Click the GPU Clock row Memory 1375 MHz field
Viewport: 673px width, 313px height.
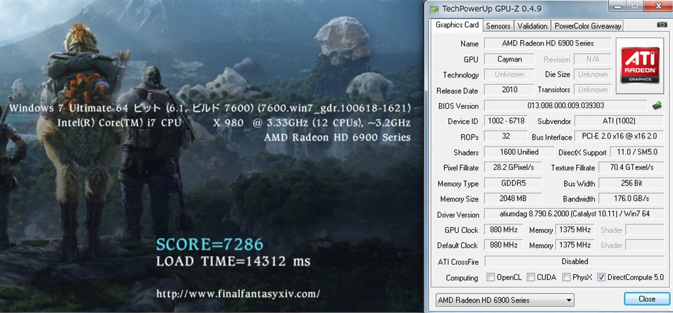pyautogui.click(x=574, y=230)
